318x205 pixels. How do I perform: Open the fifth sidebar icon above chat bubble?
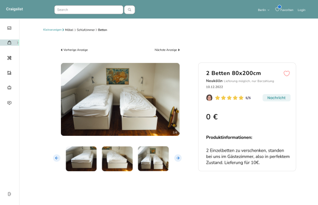pos(10,88)
